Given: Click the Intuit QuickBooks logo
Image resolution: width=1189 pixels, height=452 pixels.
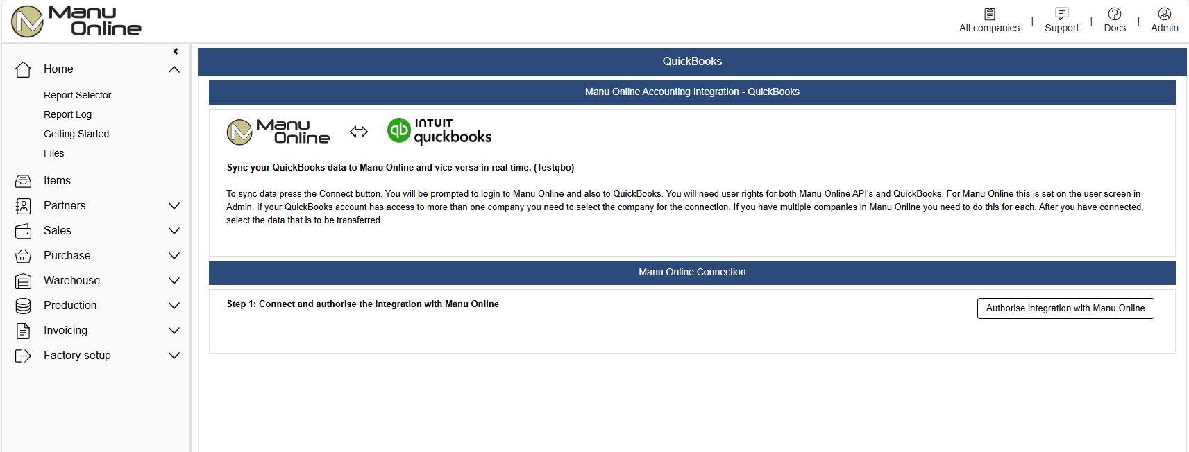Looking at the screenshot, I should (439, 131).
